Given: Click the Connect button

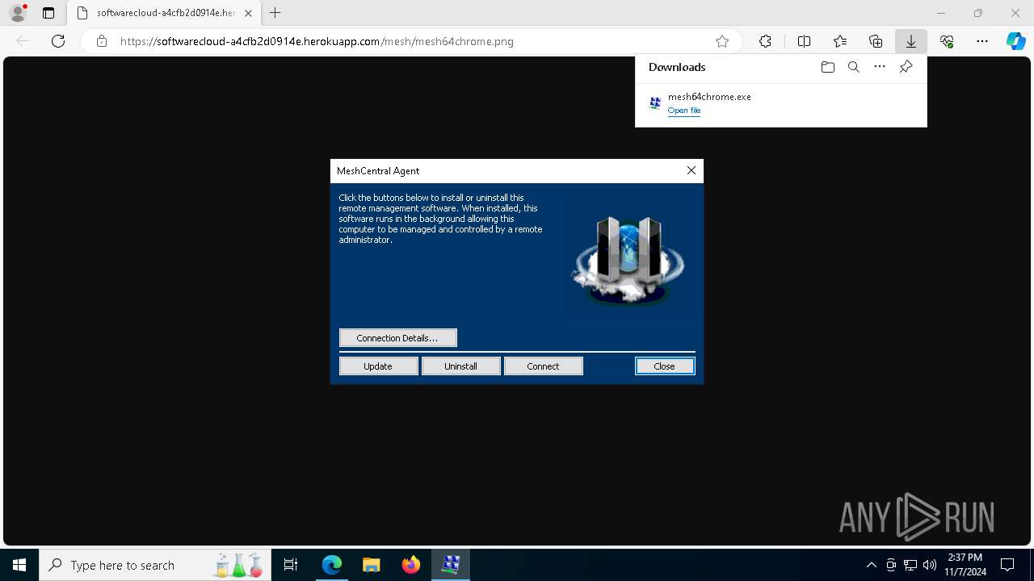Looking at the screenshot, I should pos(544,366).
